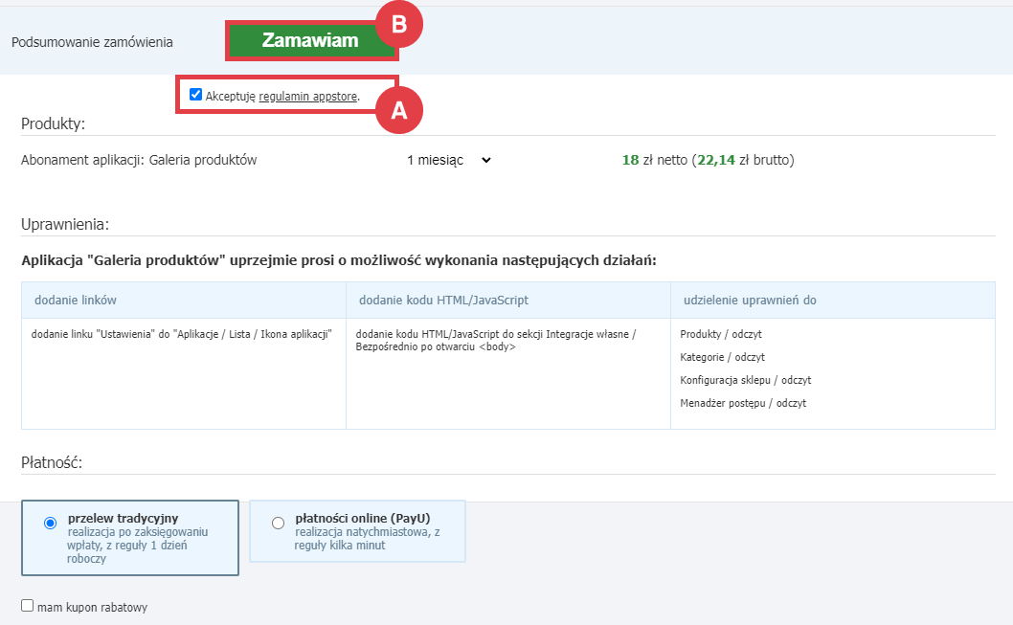This screenshot has width=1013, height=625.
Task: Enable the mam kupon rabatowy checkbox
Action: tap(28, 606)
